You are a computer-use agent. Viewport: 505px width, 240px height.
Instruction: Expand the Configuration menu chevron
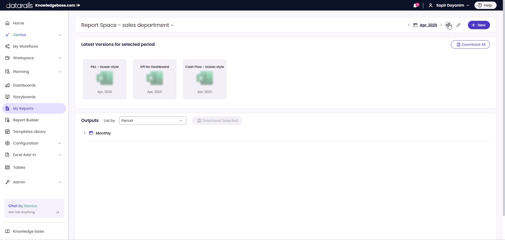click(x=60, y=143)
